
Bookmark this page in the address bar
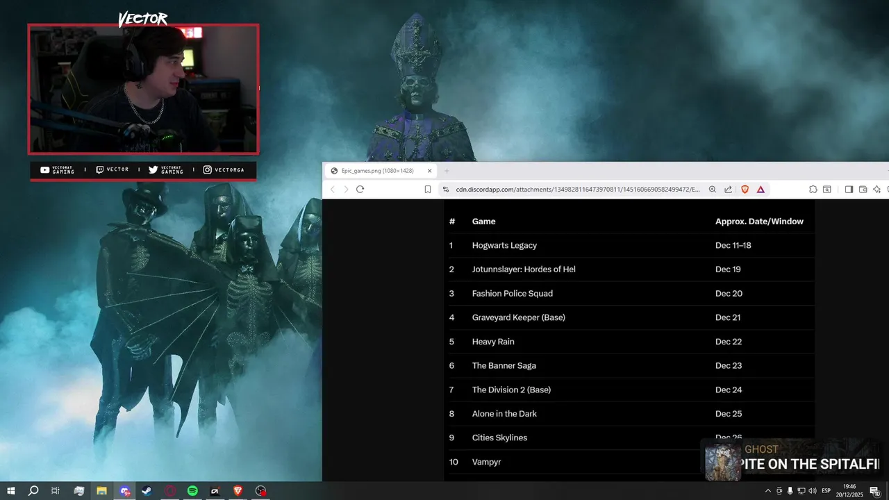coord(428,189)
